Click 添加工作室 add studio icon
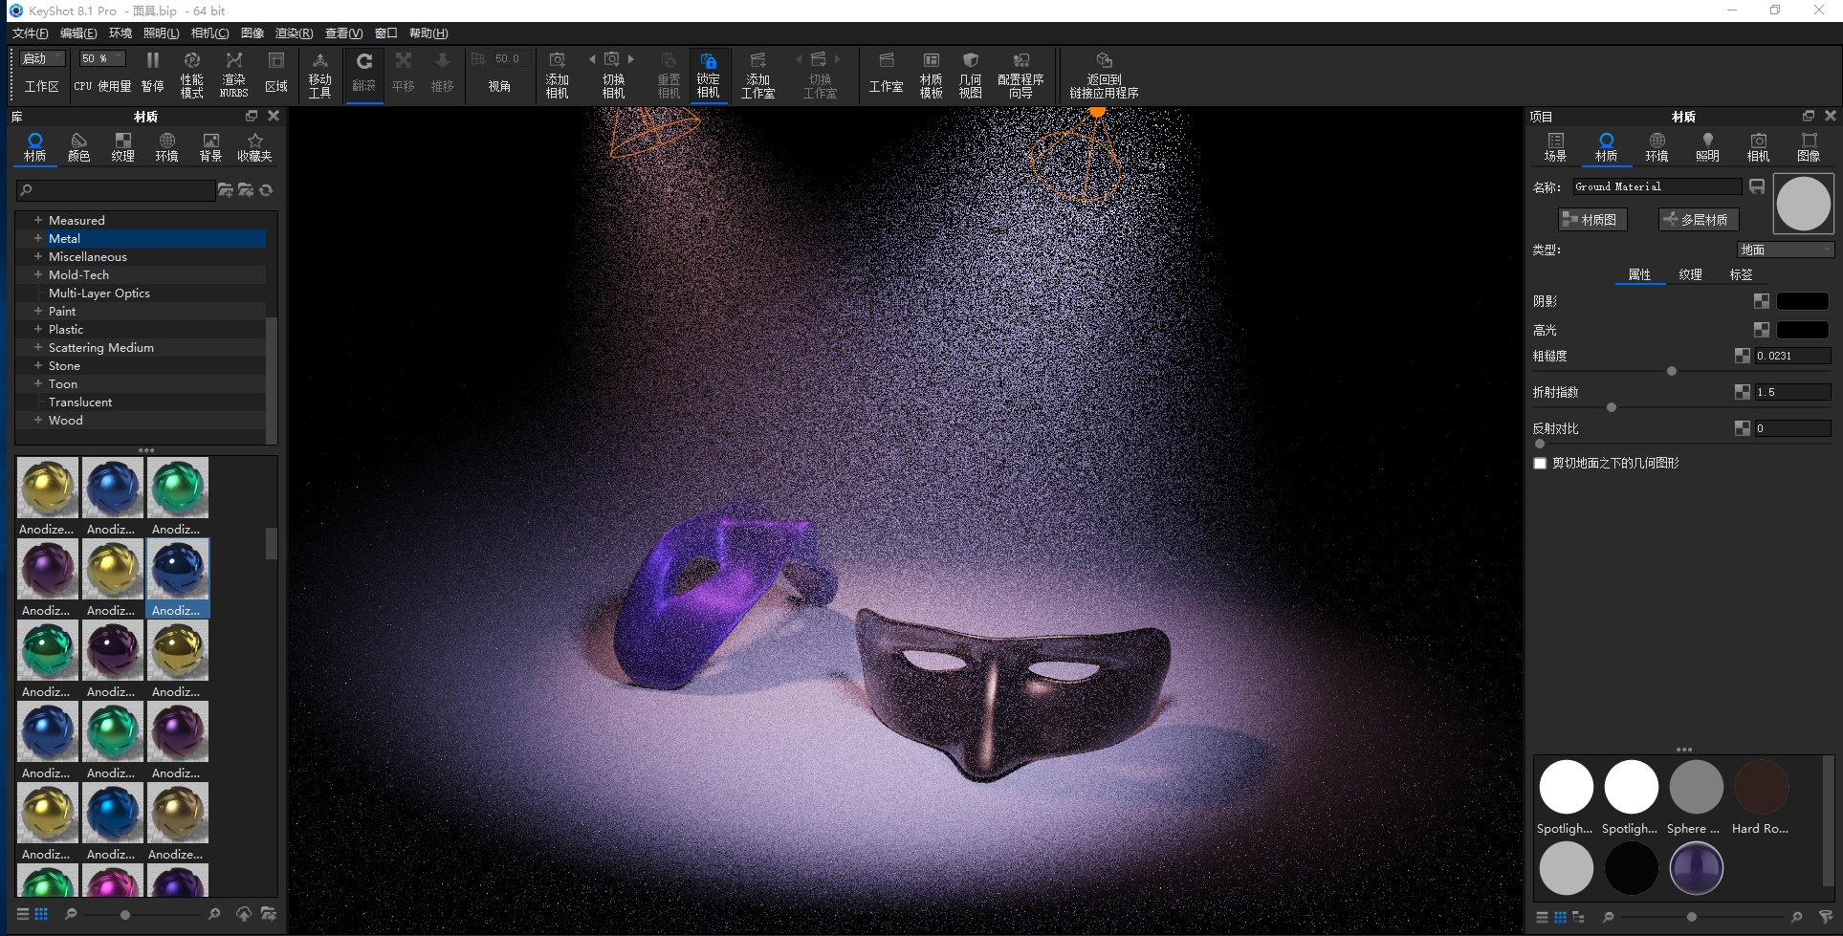 click(758, 73)
